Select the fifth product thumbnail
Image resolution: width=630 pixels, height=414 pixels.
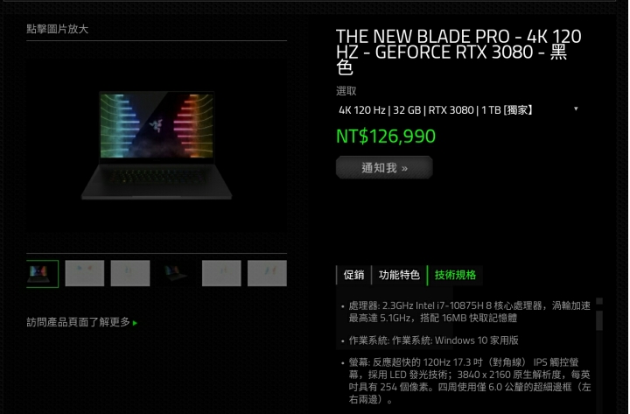[x=221, y=273]
